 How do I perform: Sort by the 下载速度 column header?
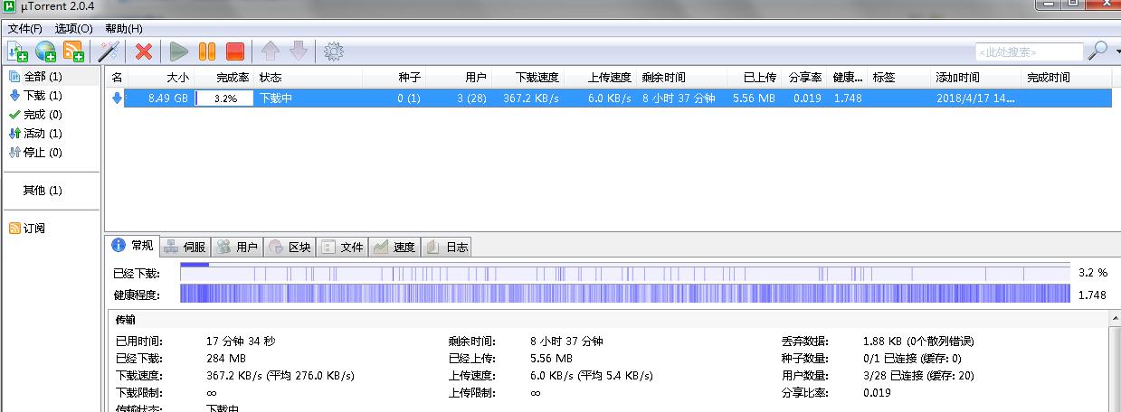527,78
